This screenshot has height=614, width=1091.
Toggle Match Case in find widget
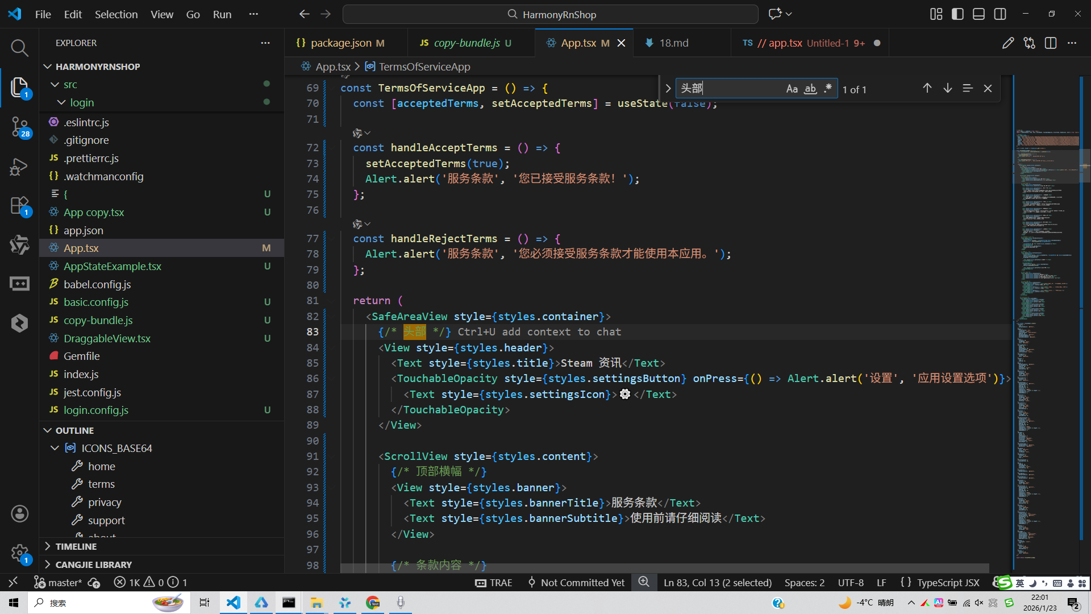(x=792, y=89)
